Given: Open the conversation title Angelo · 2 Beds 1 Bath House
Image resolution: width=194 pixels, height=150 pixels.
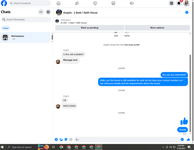Looking at the screenshot, I should point(80,13).
